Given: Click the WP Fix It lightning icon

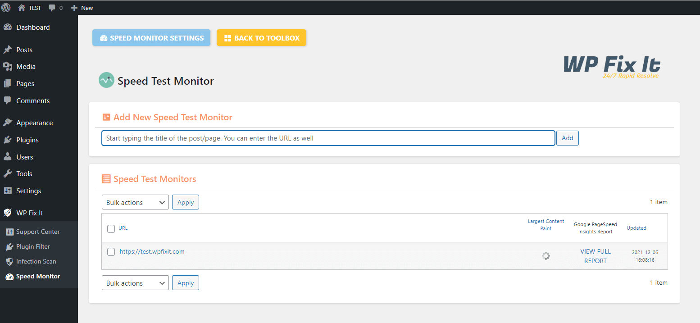Looking at the screenshot, I should [x=7, y=213].
